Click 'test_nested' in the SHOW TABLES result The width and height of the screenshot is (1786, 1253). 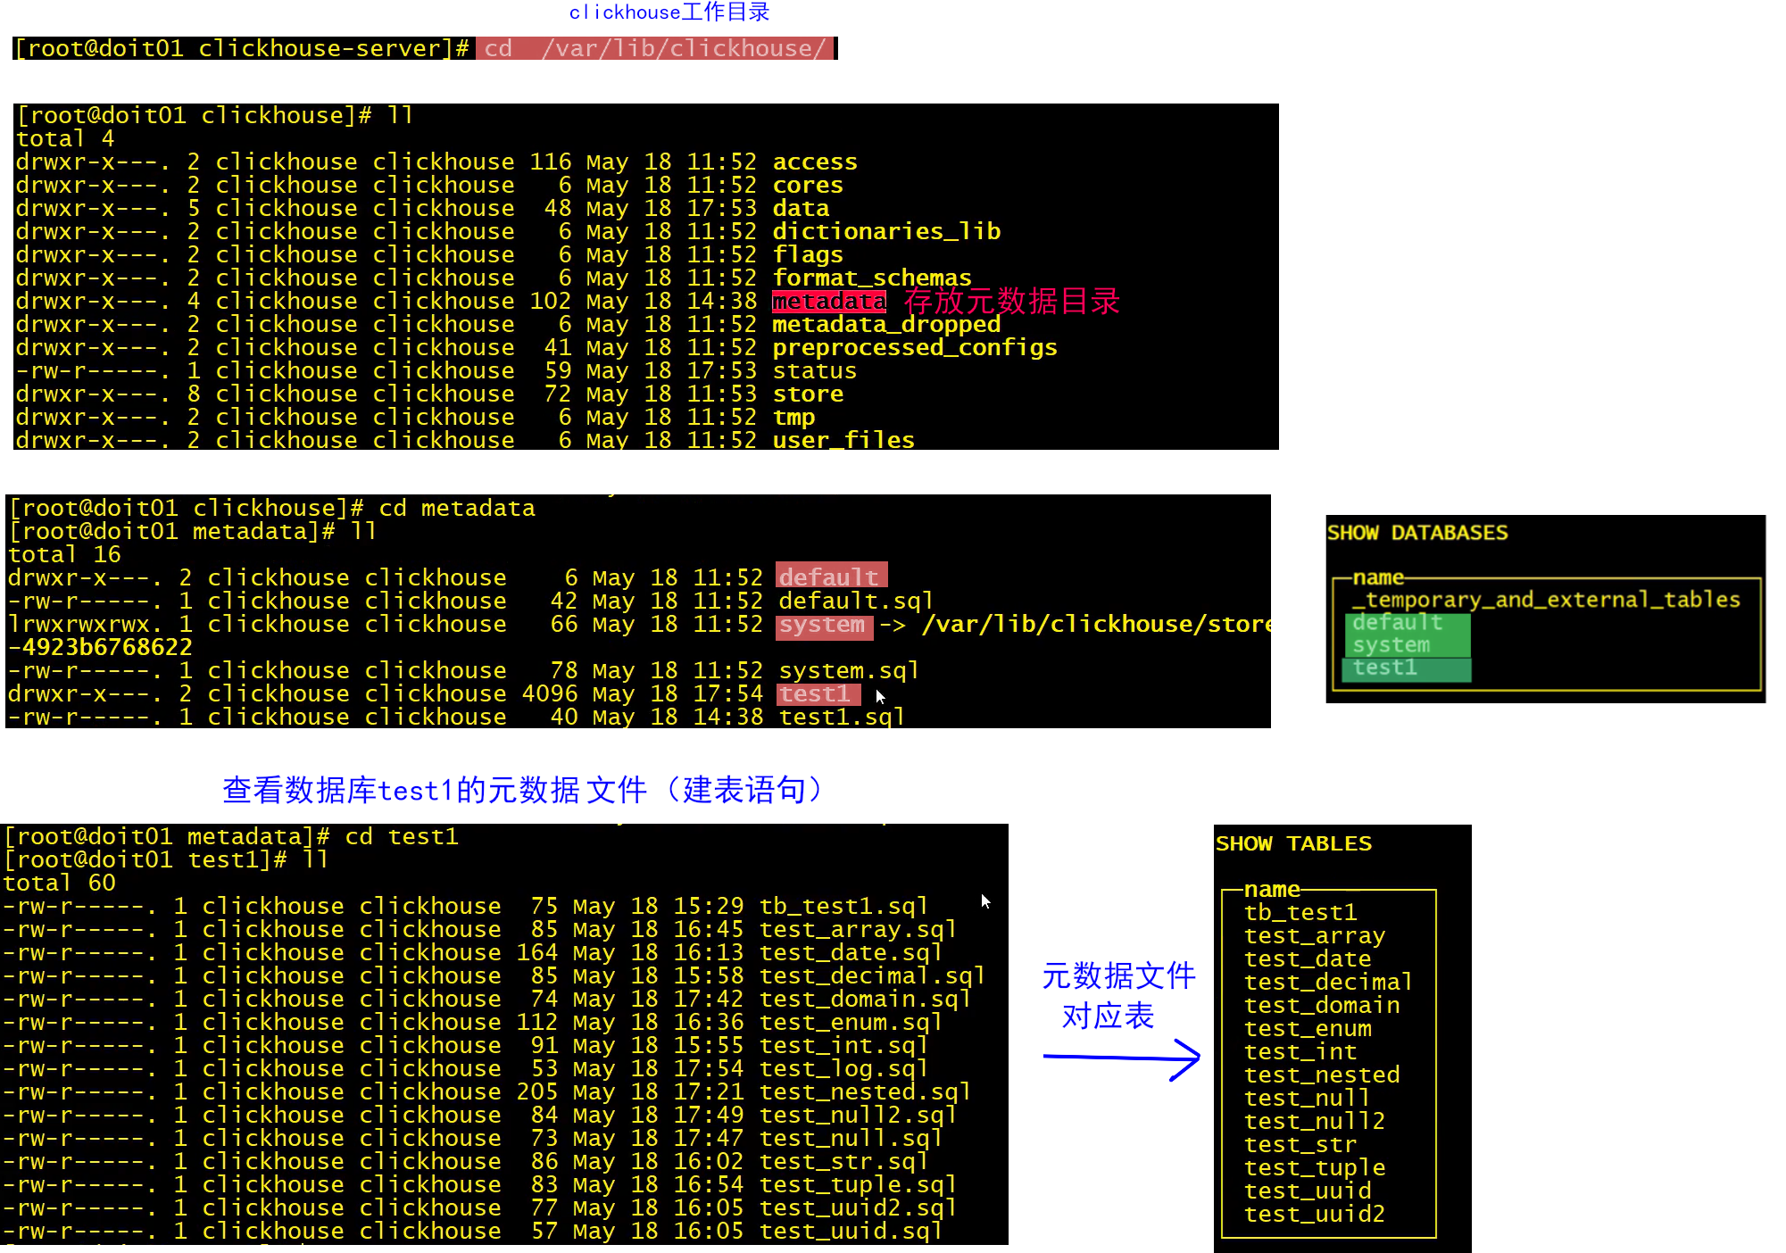click(1322, 1075)
